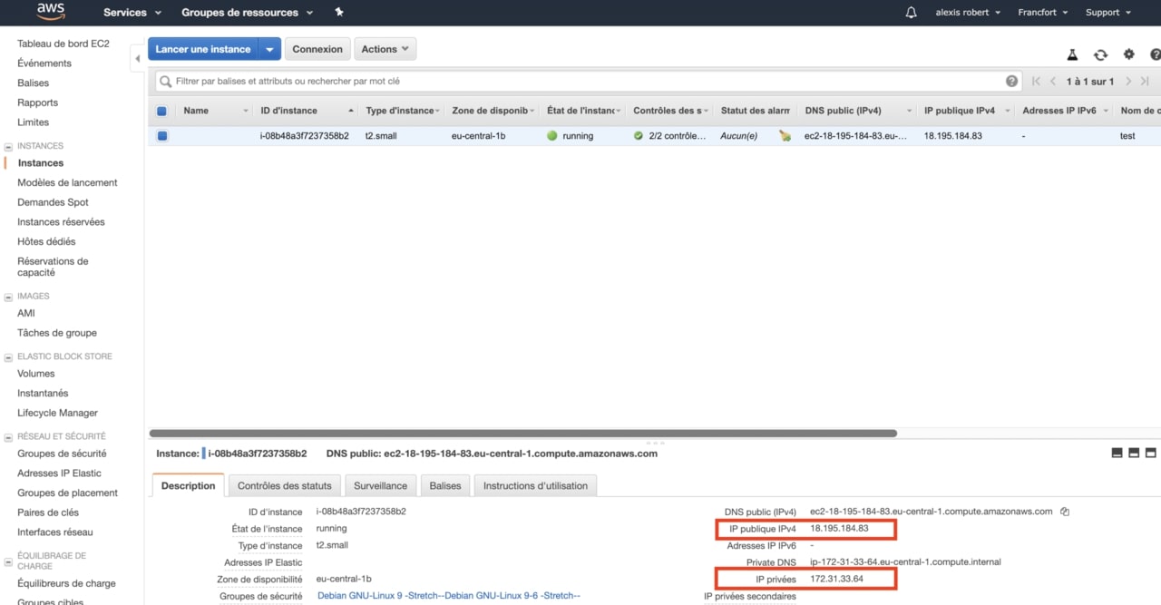Open Lancer une instance dropdown arrow
This screenshot has height=605, width=1161.
pos(269,49)
